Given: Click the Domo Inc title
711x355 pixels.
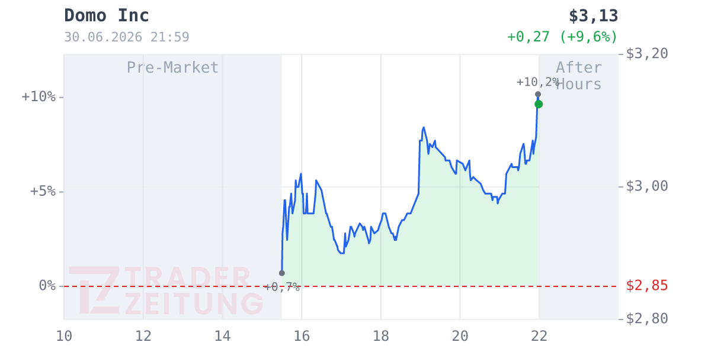Looking at the screenshot, I should [107, 15].
